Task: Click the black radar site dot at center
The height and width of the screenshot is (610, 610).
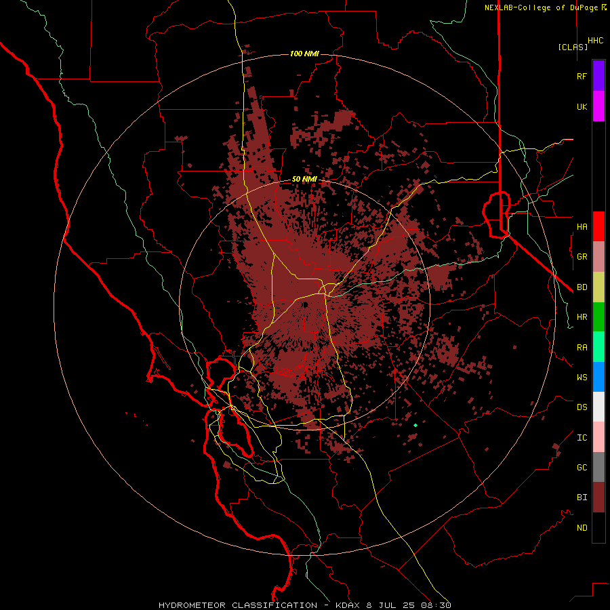Action: tap(306, 304)
